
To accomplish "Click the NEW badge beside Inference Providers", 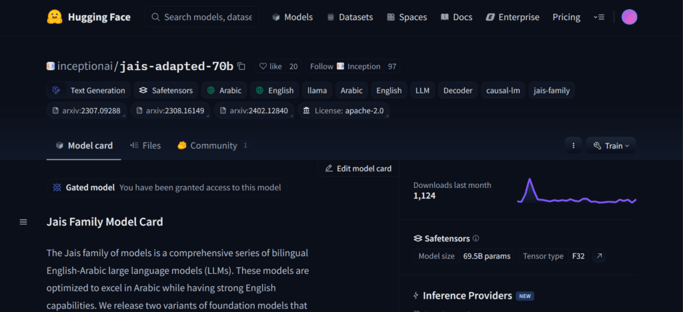I will (525, 297).
